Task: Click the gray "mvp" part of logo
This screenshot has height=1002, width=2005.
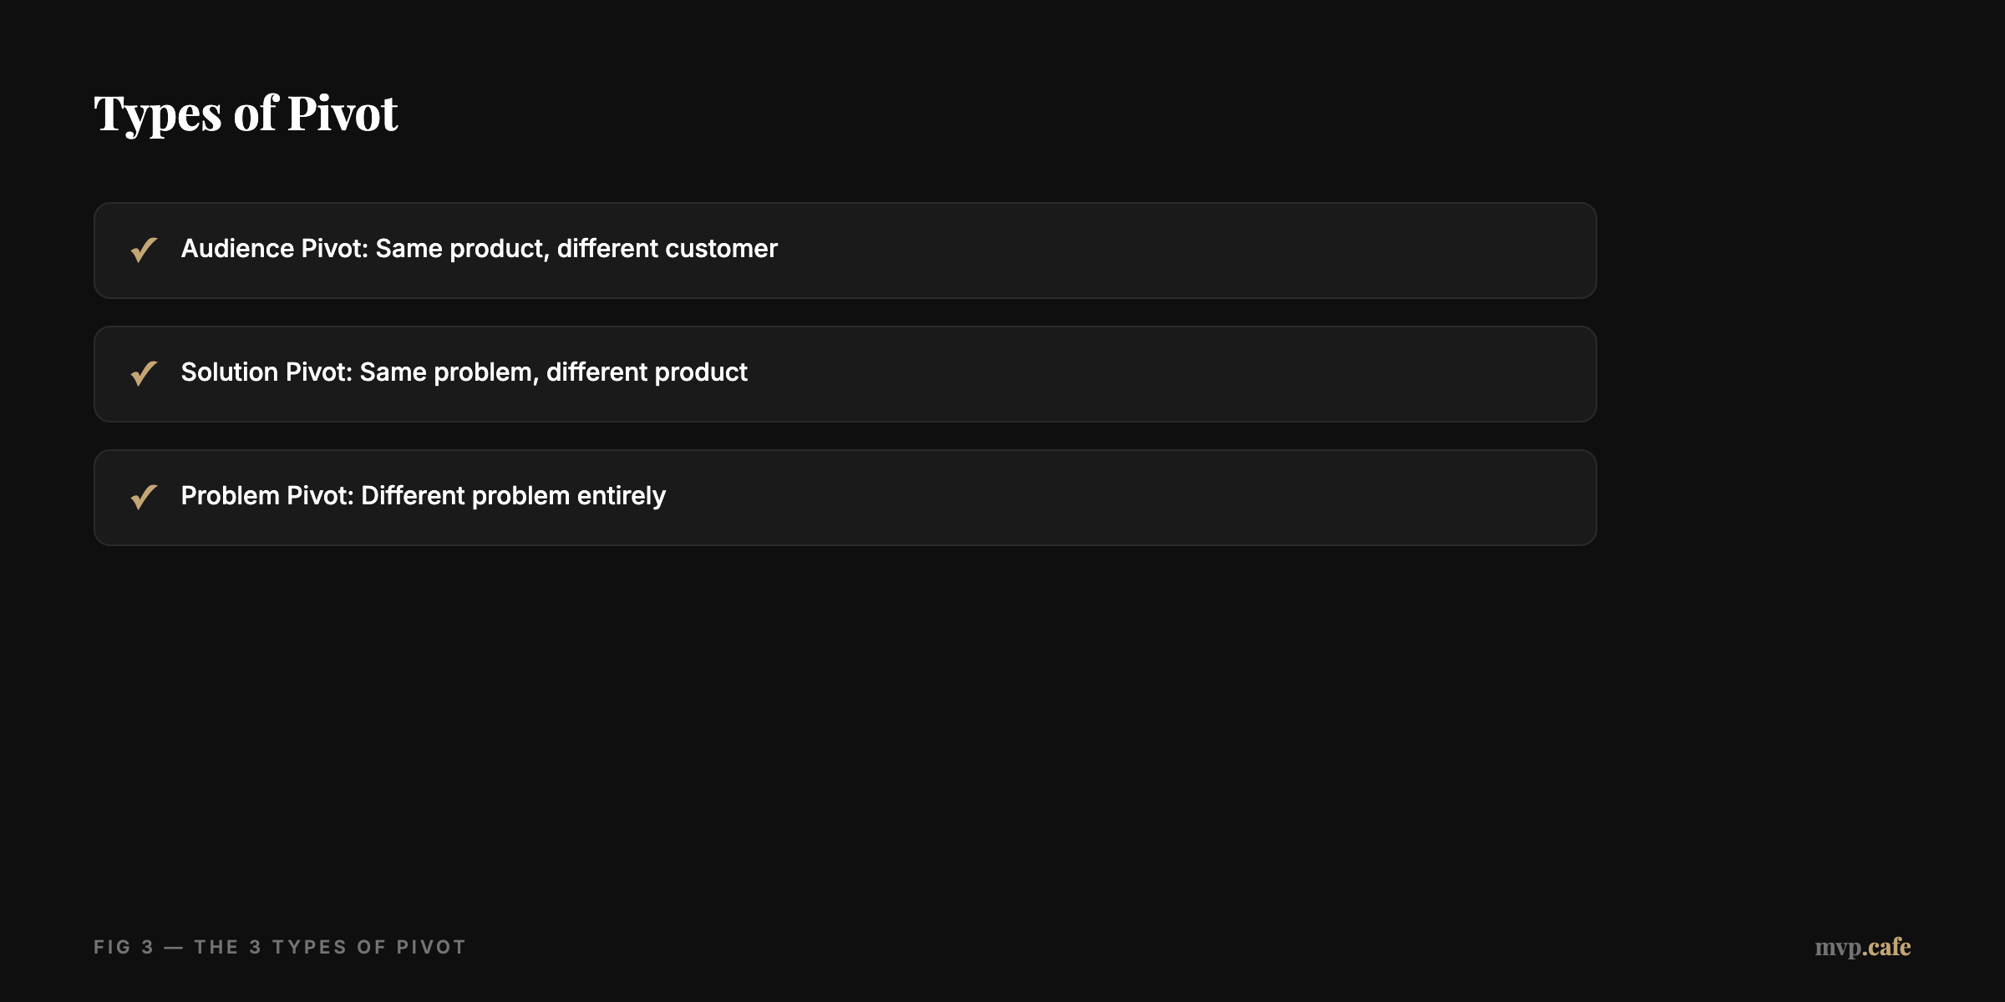Action: click(x=1837, y=948)
